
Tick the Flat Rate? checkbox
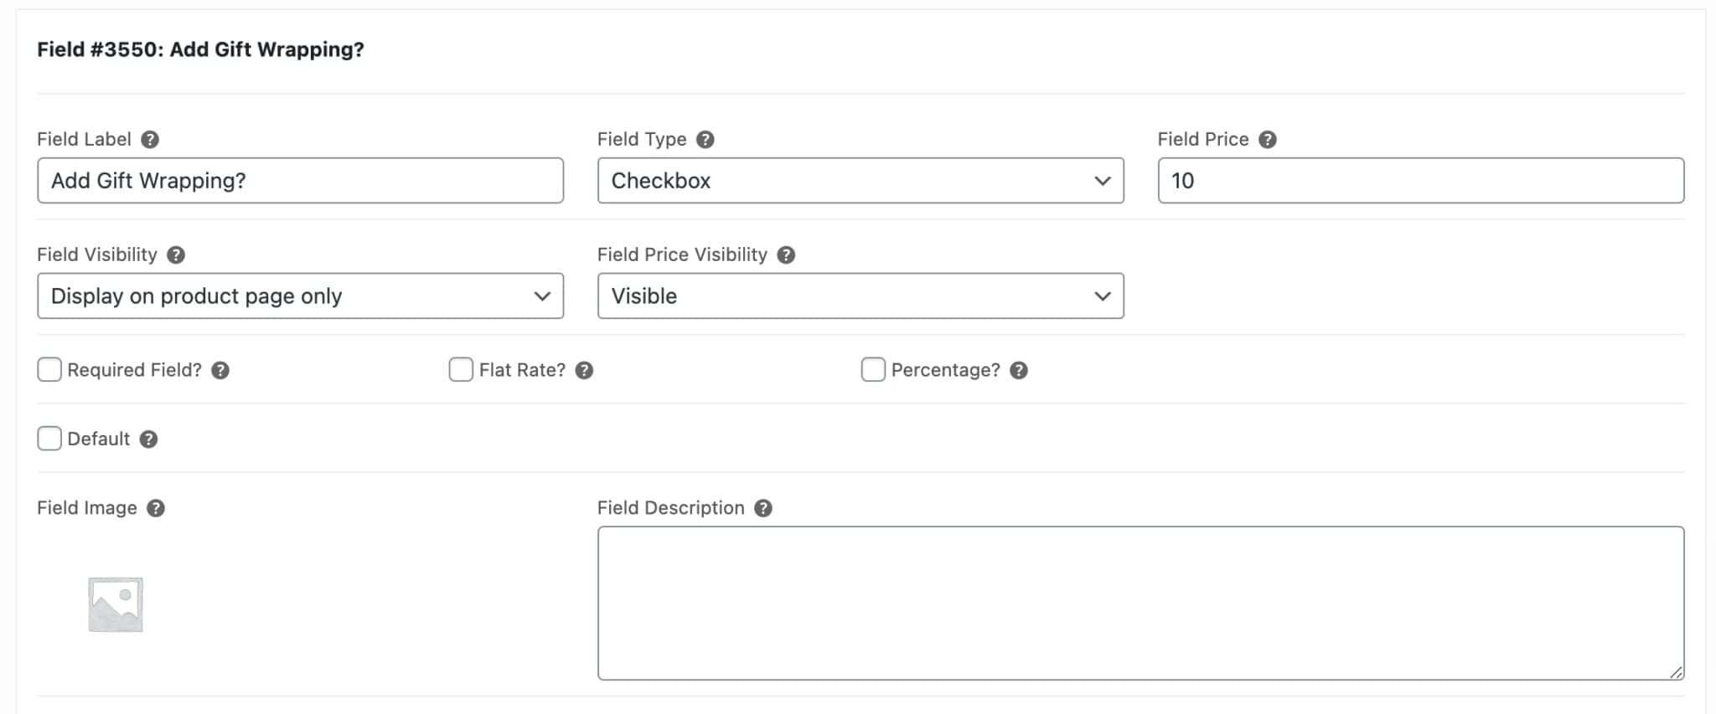click(461, 370)
